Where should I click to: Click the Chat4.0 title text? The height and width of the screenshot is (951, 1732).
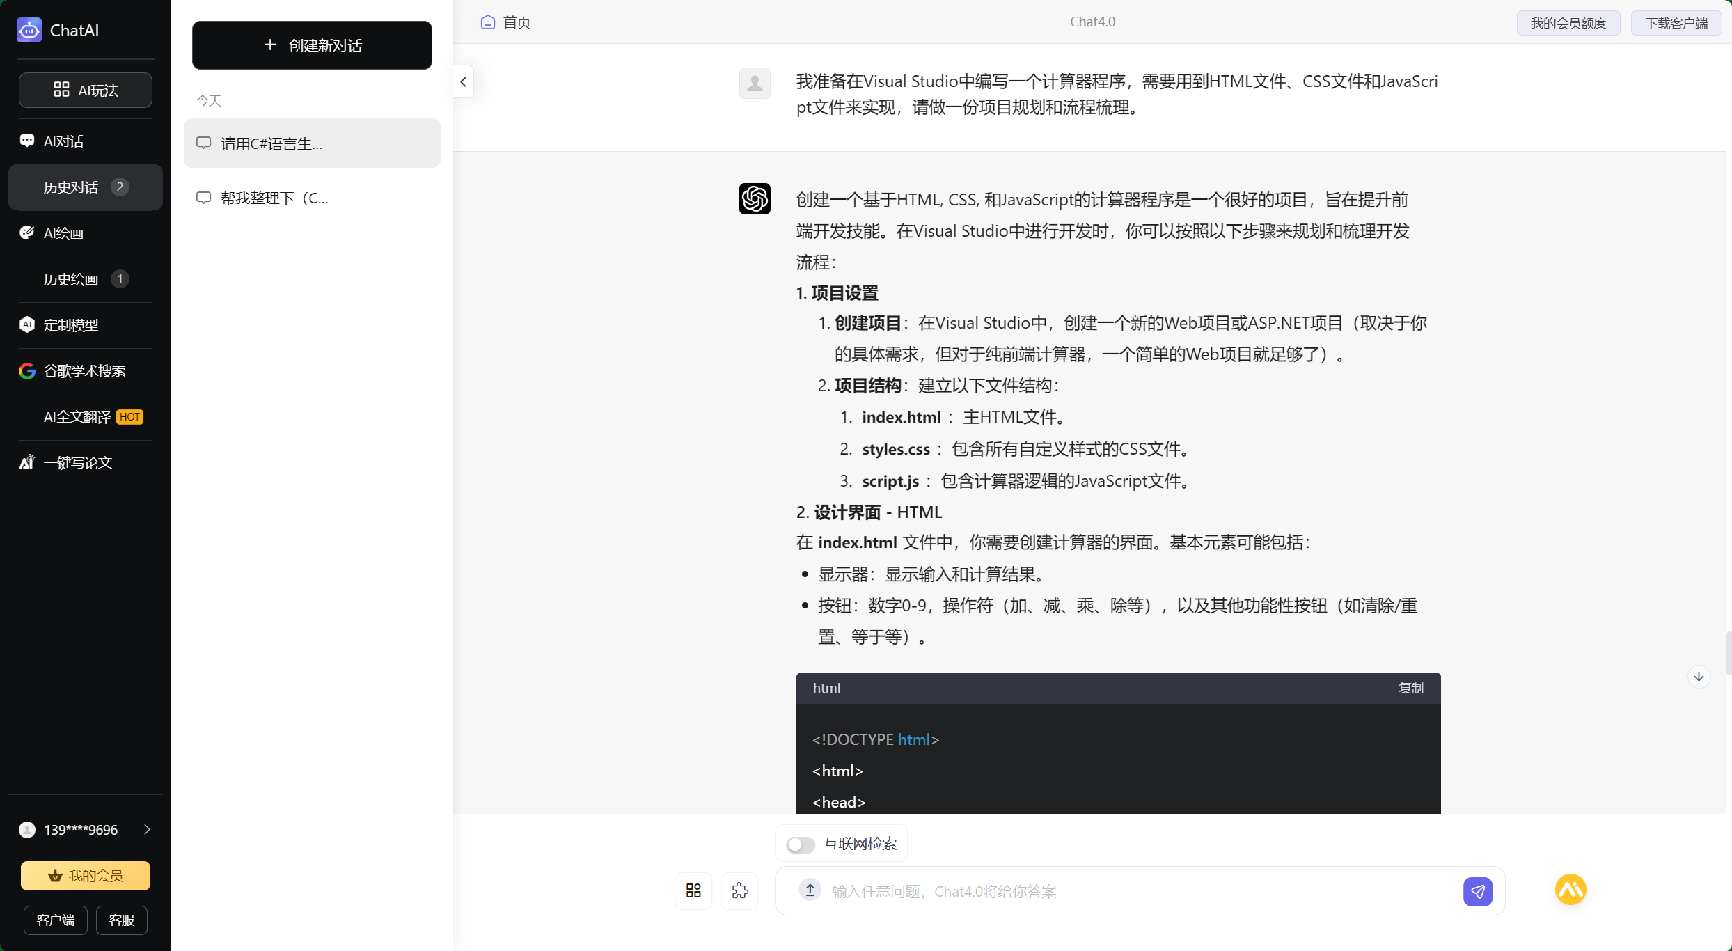click(x=1092, y=22)
